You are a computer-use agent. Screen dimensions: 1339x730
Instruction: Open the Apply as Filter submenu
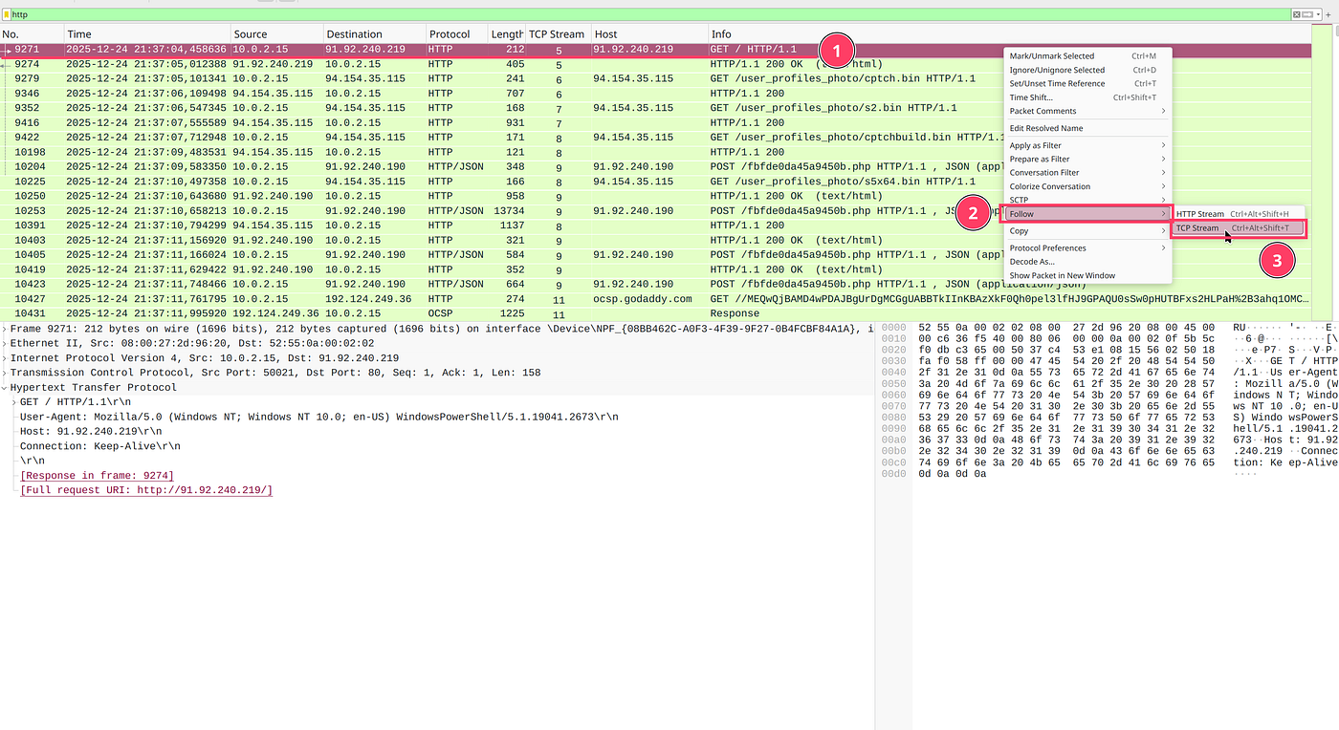[x=1087, y=145]
